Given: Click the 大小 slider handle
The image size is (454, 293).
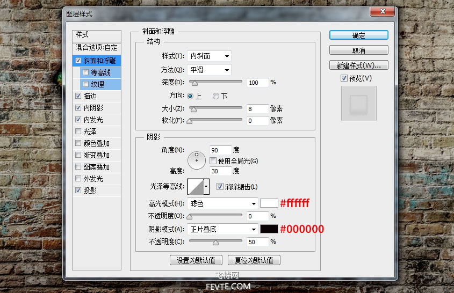Looking at the screenshot, I should (x=193, y=109).
